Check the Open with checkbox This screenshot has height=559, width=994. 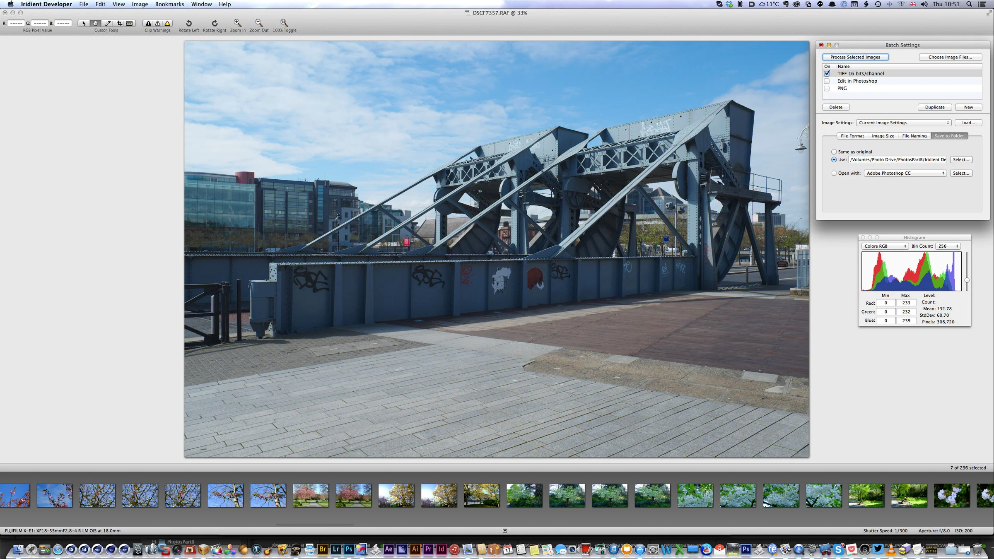(834, 173)
